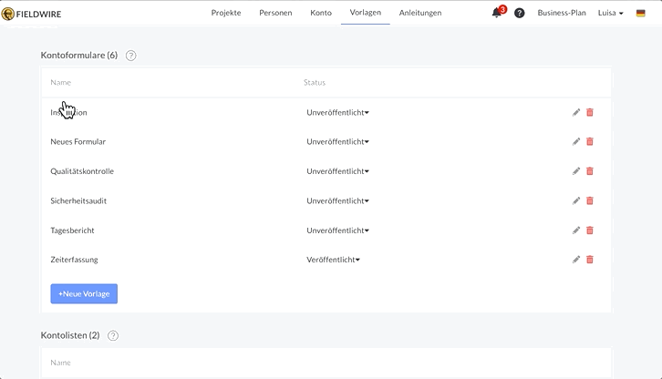Click Name header in Kontoformulare table

[x=61, y=82]
